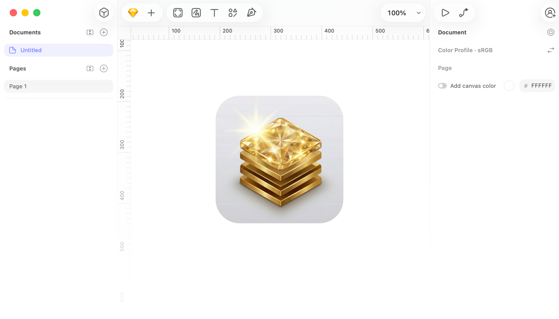
Task: Select the Pencil drawing tool
Action: (196, 12)
